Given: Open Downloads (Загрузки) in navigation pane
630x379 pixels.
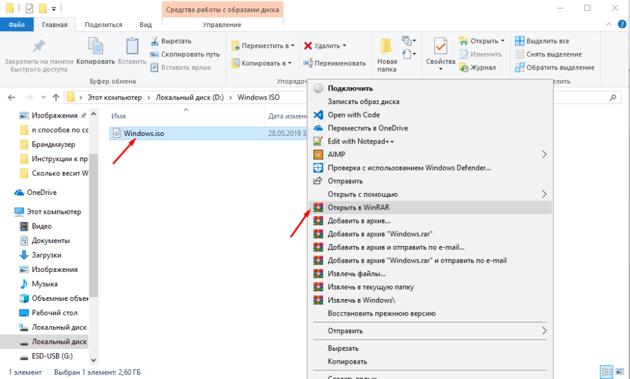Looking at the screenshot, I should tap(47, 255).
